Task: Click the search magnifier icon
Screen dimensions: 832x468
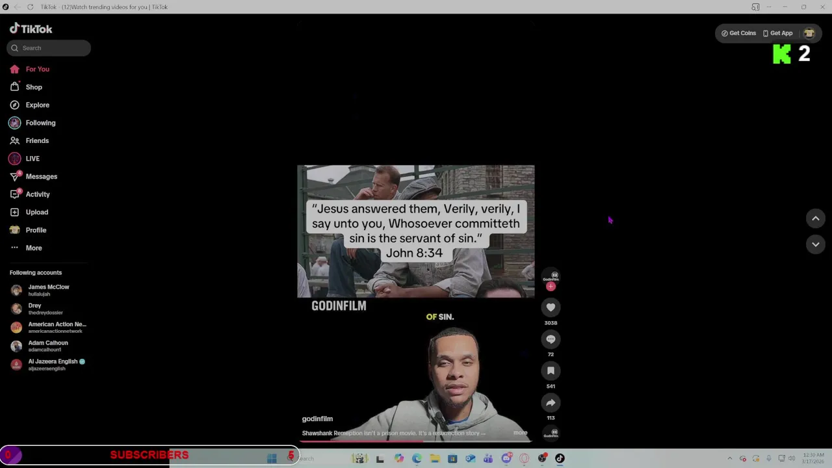Action: click(x=14, y=48)
